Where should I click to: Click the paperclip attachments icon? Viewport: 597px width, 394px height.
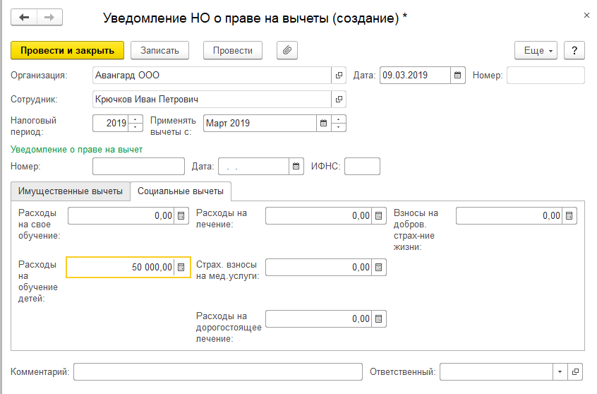pyautogui.click(x=287, y=50)
